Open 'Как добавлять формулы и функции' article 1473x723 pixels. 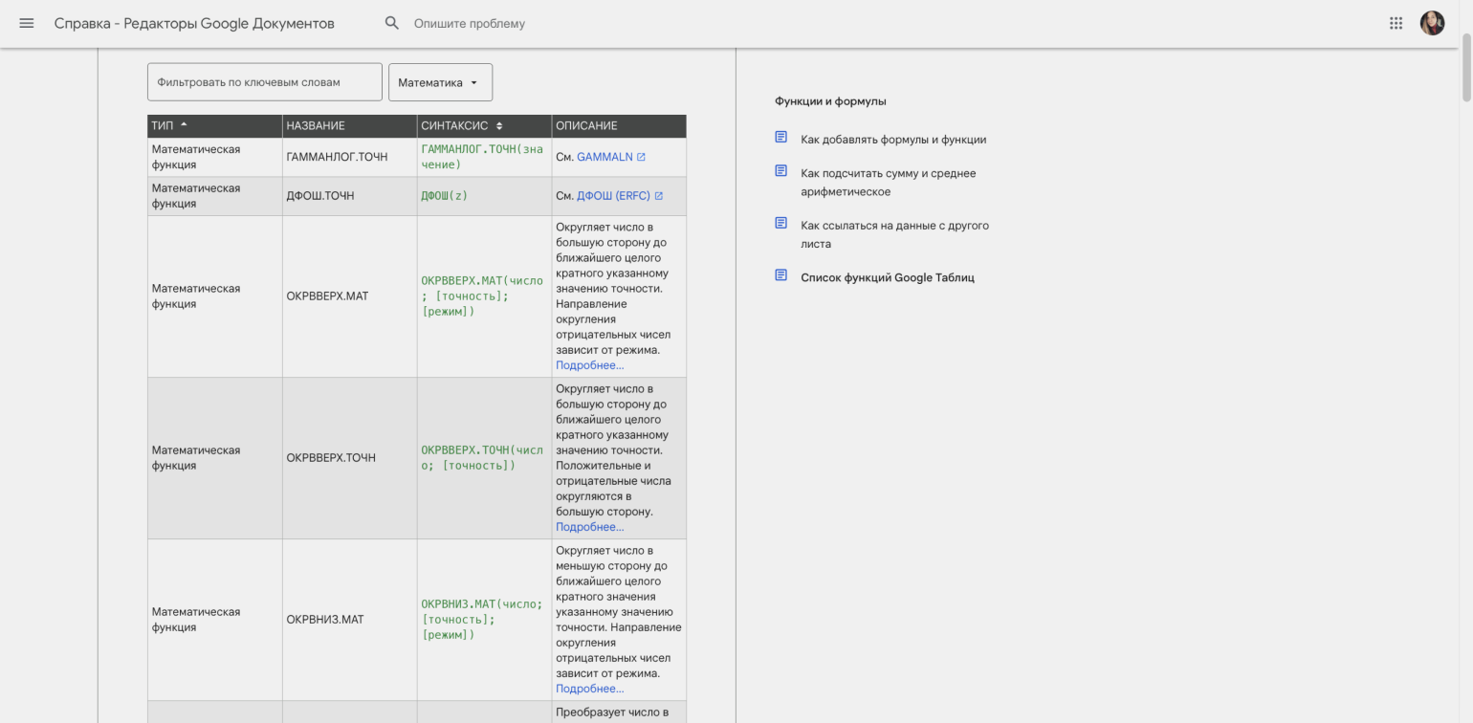(x=893, y=140)
